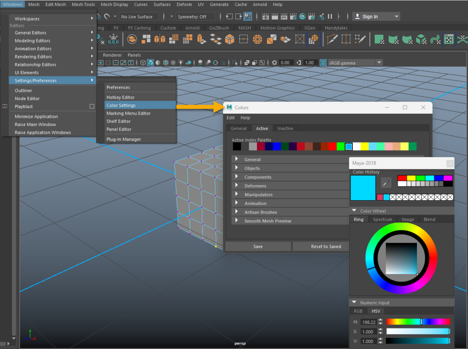This screenshot has width=468, height=349.
Task: Click the outputs from selected object icon
Action: (239, 16)
